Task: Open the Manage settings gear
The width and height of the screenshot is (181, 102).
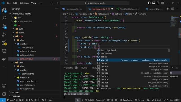Action: [x=4, y=94]
